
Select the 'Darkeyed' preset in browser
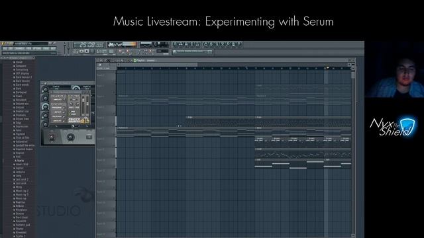(21, 93)
